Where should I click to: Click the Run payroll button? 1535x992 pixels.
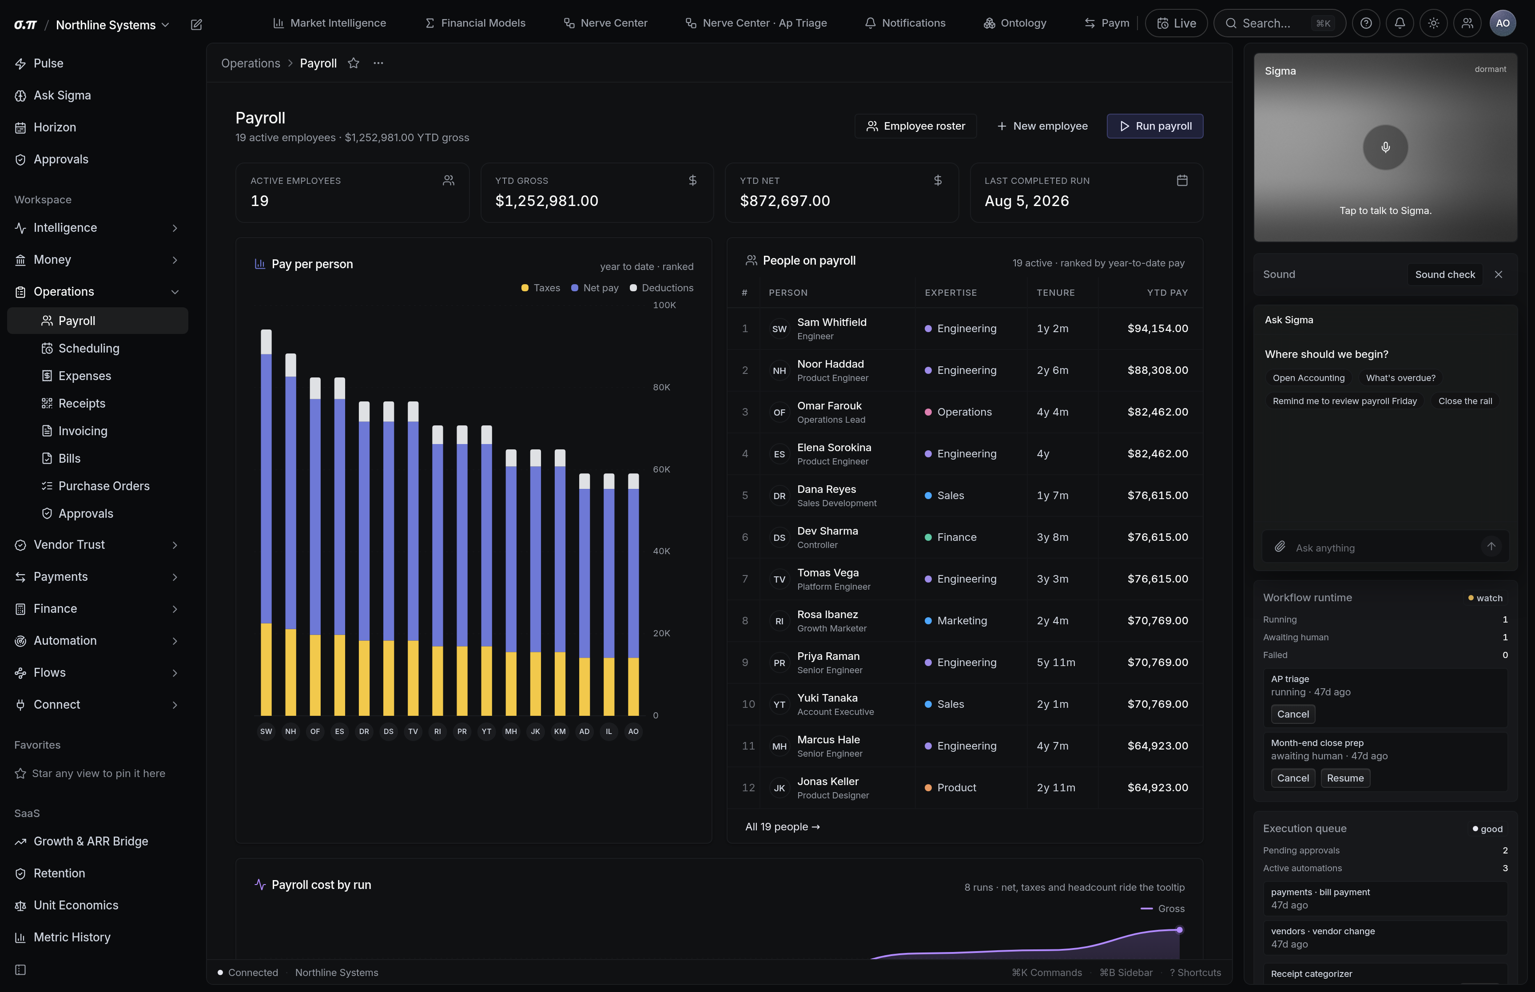coord(1154,126)
